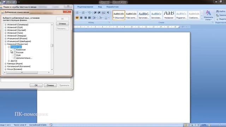Click the multilevel list icon in Word
The image size is (226, 127).
[x=89, y=13]
